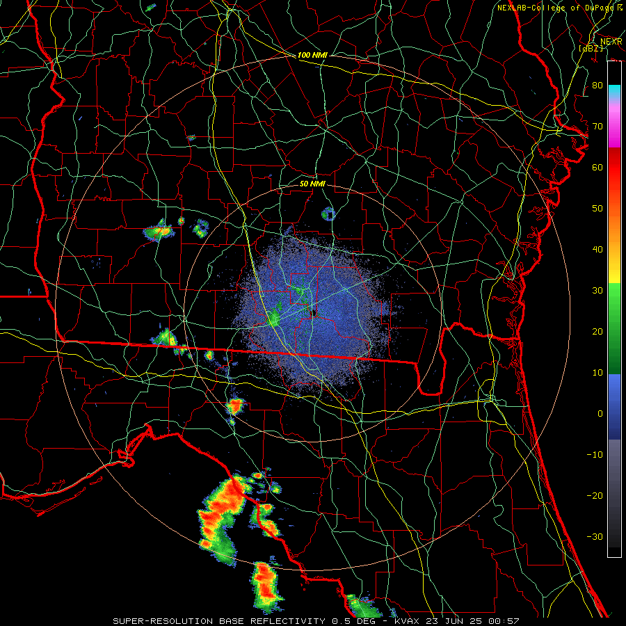Click the 10 value on the dBZ scale
The width and height of the screenshot is (626, 626).
(597, 373)
